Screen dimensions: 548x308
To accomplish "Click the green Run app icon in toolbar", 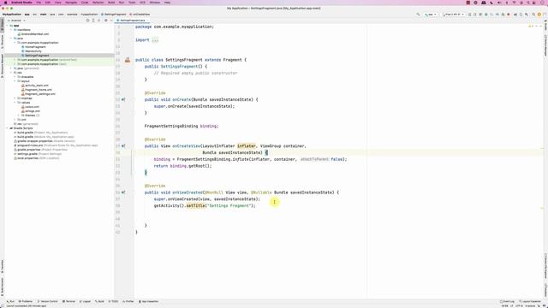I will pos(469,15).
